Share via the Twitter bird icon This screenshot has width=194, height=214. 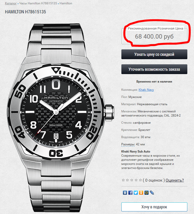[136, 193]
